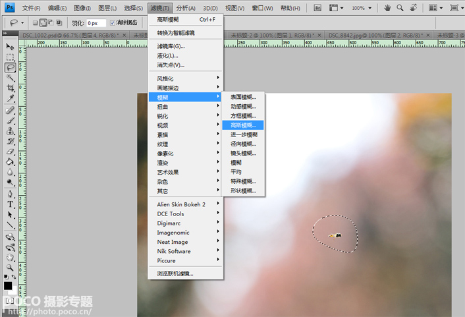The width and height of the screenshot is (465, 317).
Task: Select the Type (T) tool
Action: [10, 204]
